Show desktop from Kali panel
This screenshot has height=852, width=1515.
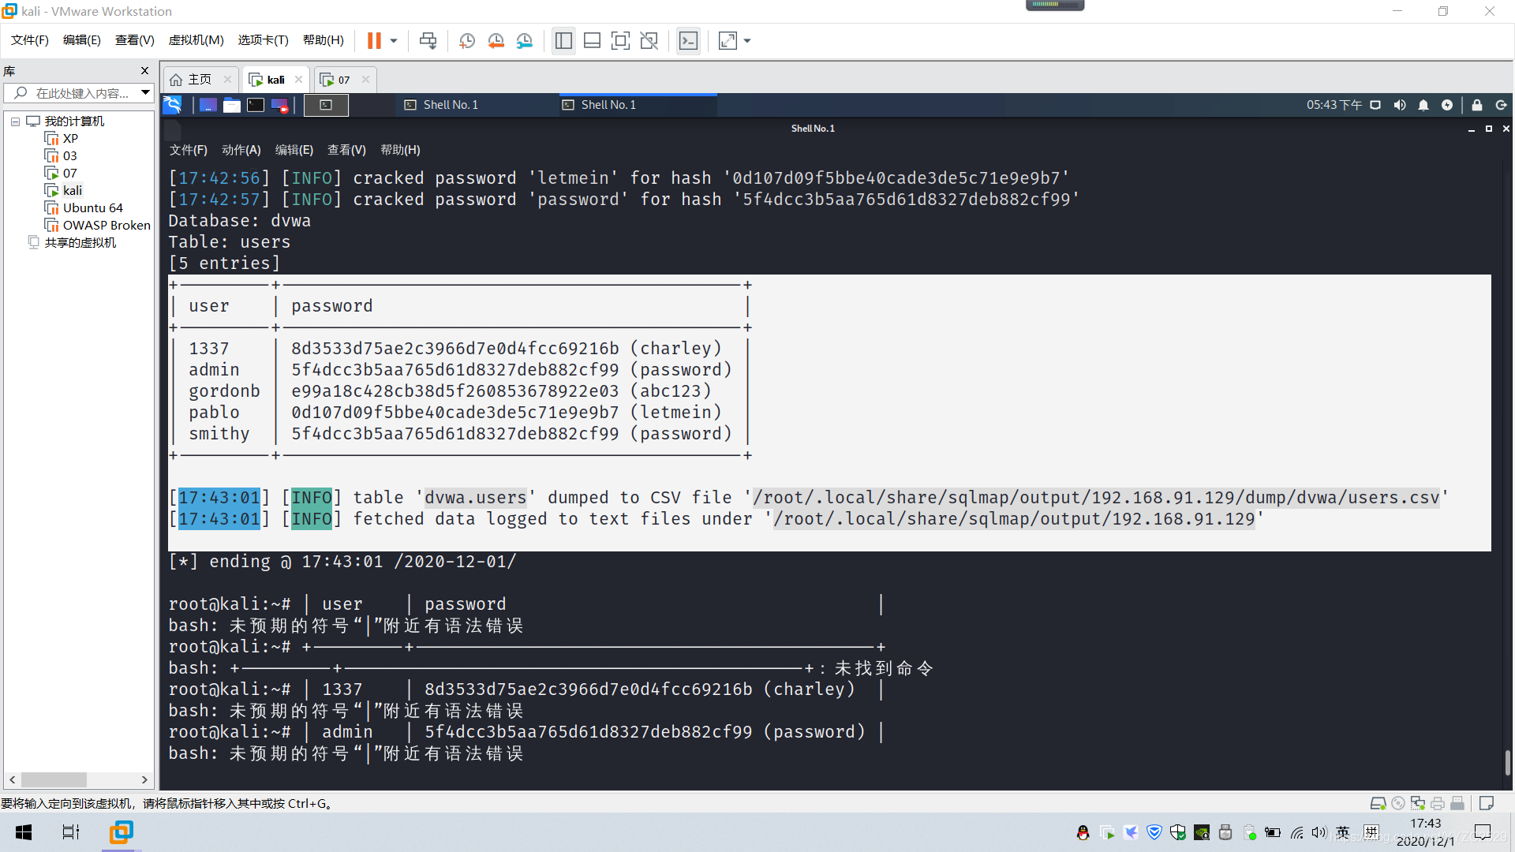click(208, 105)
